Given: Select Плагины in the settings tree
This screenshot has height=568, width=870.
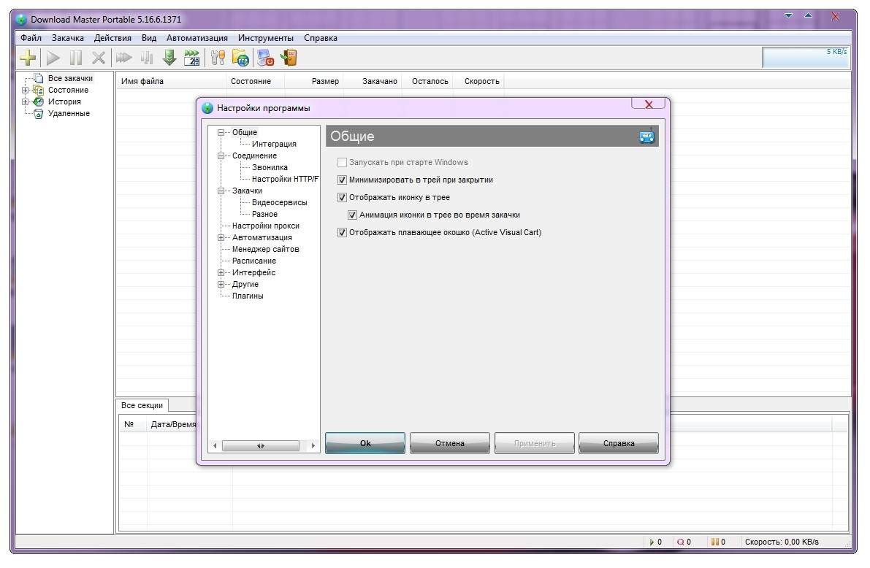Looking at the screenshot, I should pos(248,296).
